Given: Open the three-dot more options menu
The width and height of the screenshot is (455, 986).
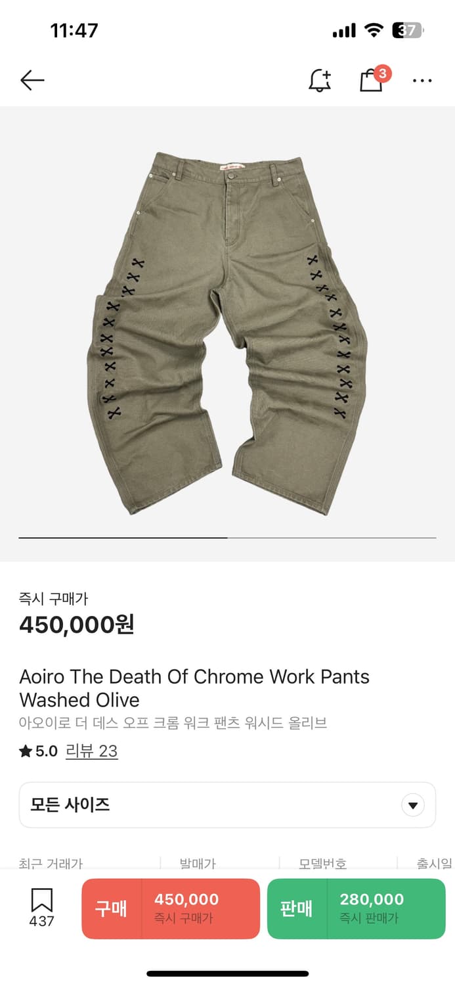Looking at the screenshot, I should point(422,81).
